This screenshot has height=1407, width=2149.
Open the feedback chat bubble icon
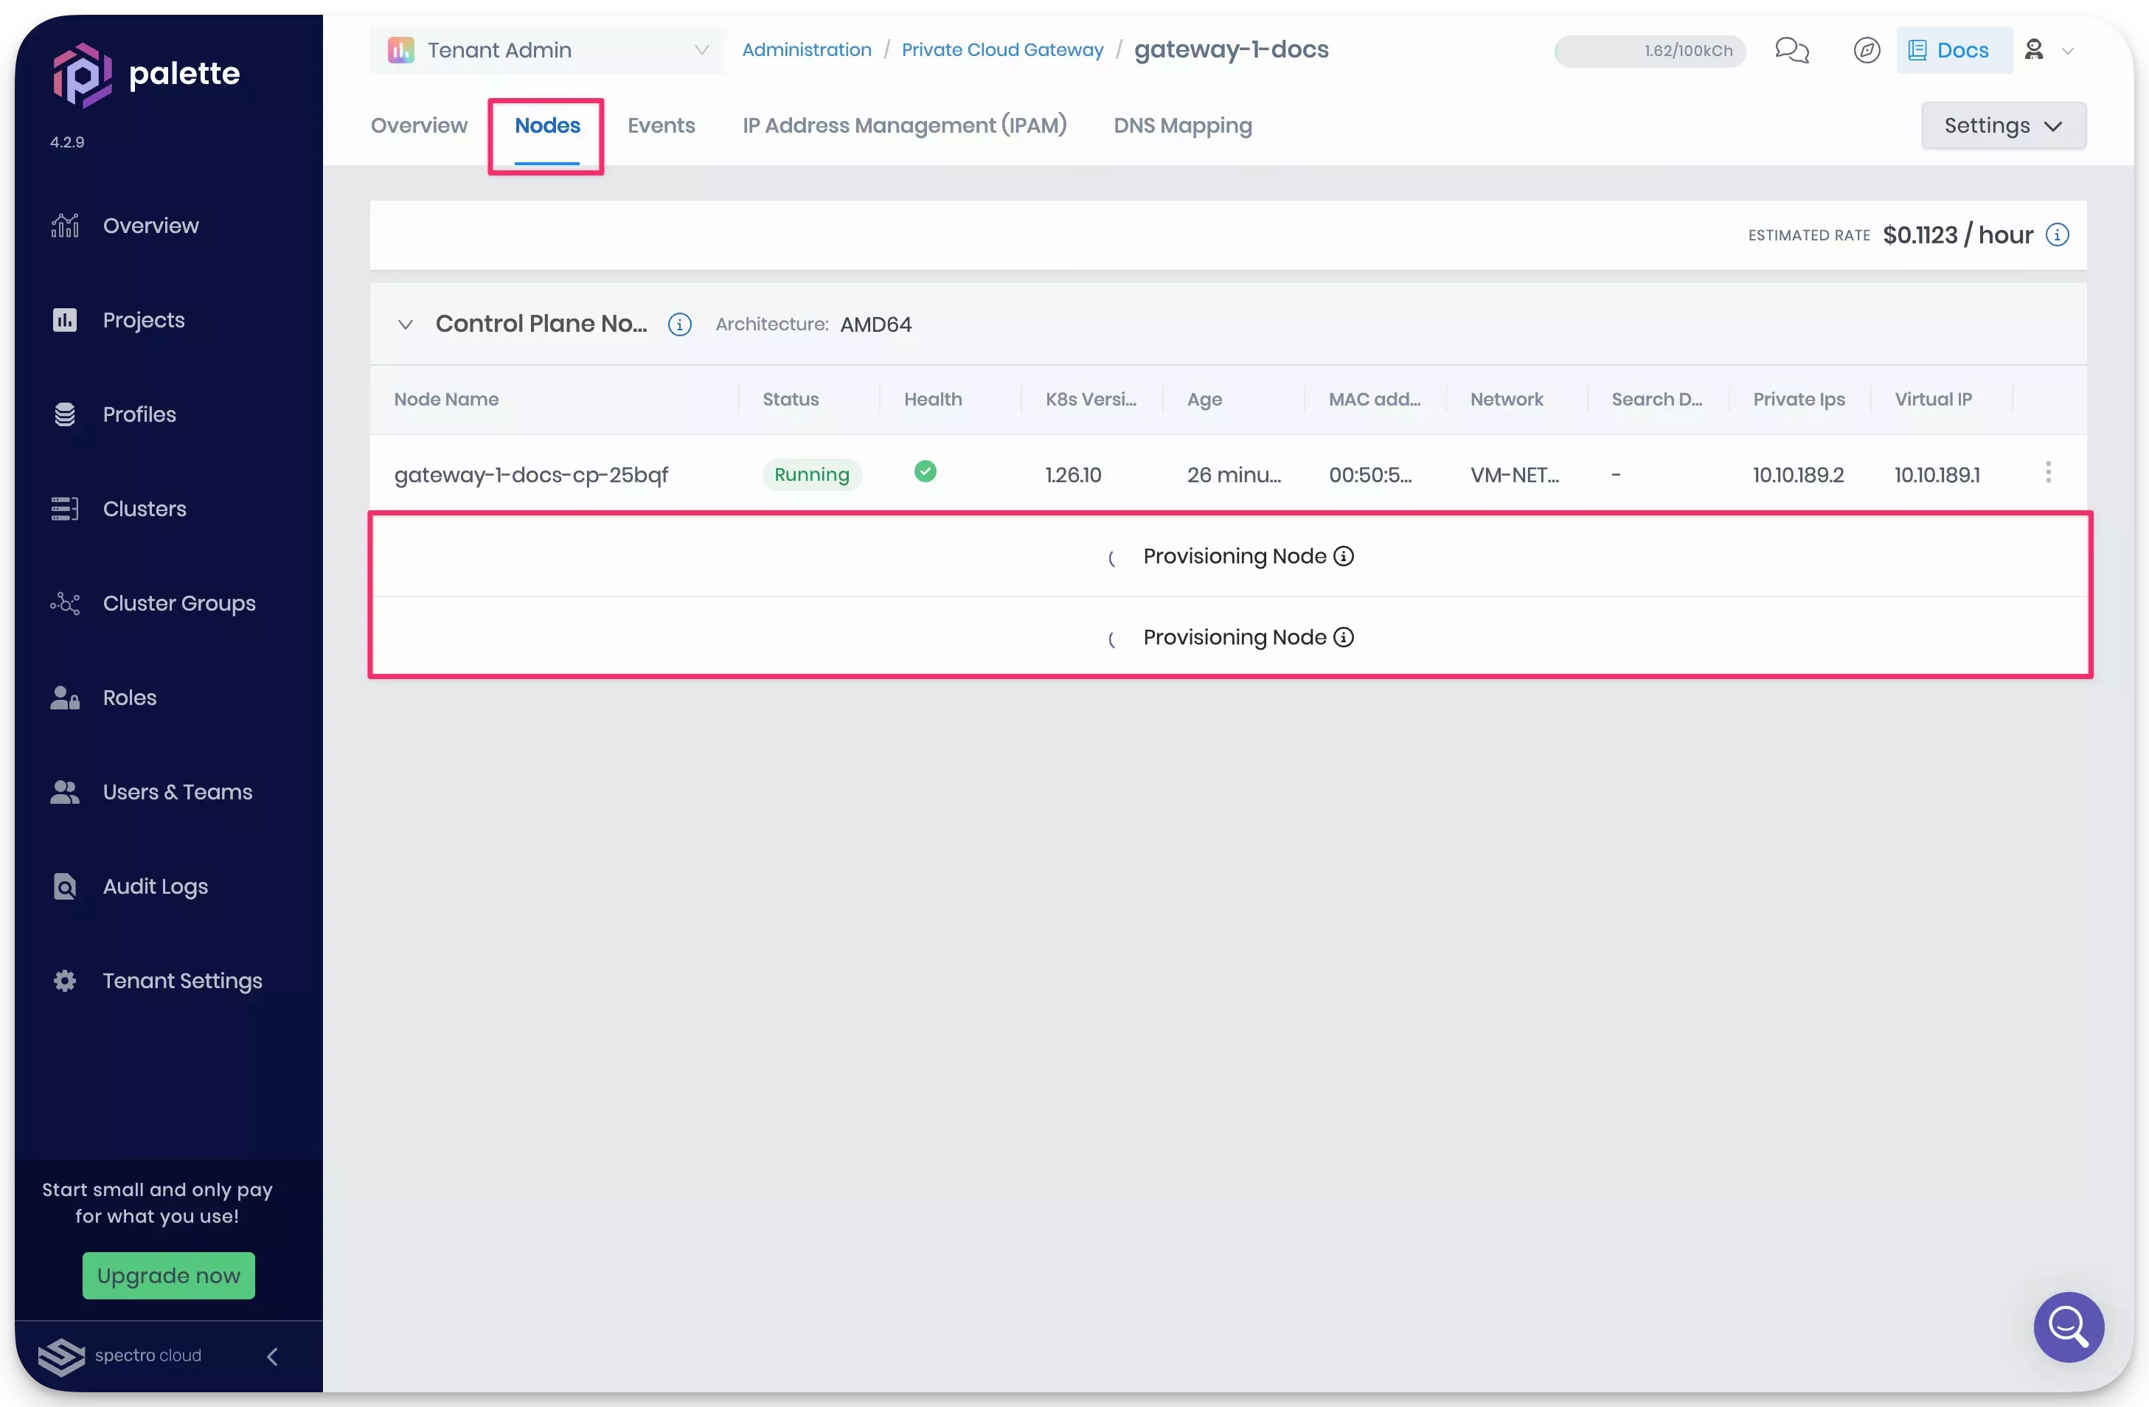pos(1792,51)
